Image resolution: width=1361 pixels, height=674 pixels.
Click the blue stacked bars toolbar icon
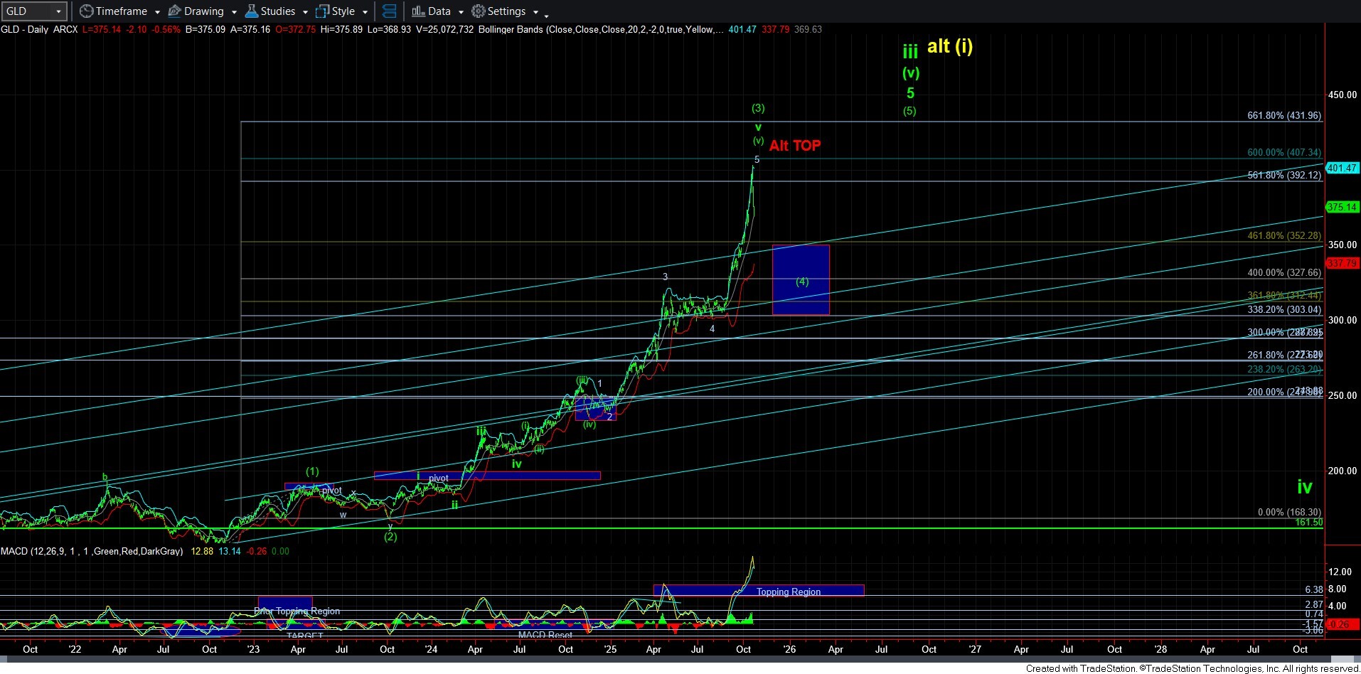click(x=389, y=11)
